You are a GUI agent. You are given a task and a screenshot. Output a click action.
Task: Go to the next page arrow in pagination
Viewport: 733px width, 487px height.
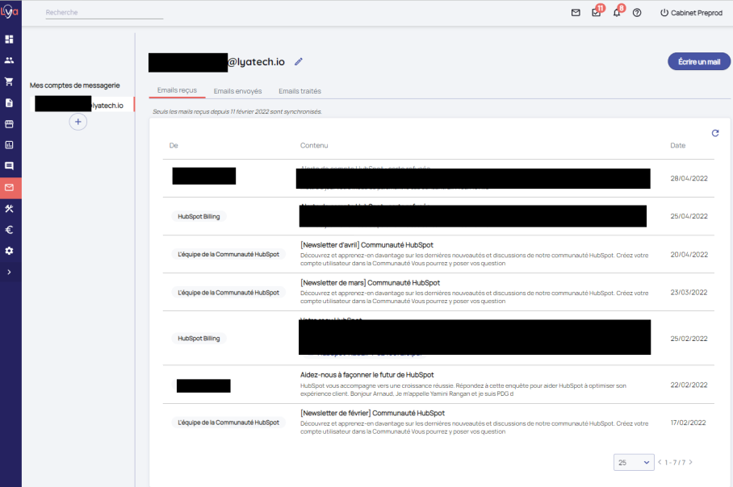690,462
